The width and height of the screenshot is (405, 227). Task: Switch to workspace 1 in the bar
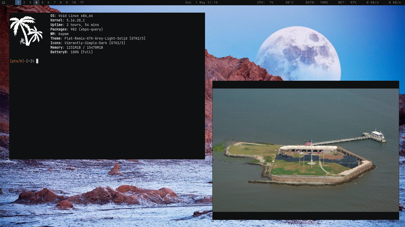(18, 3)
